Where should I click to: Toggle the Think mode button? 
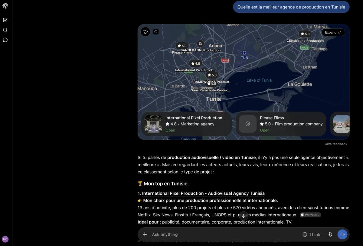click(x=311, y=234)
